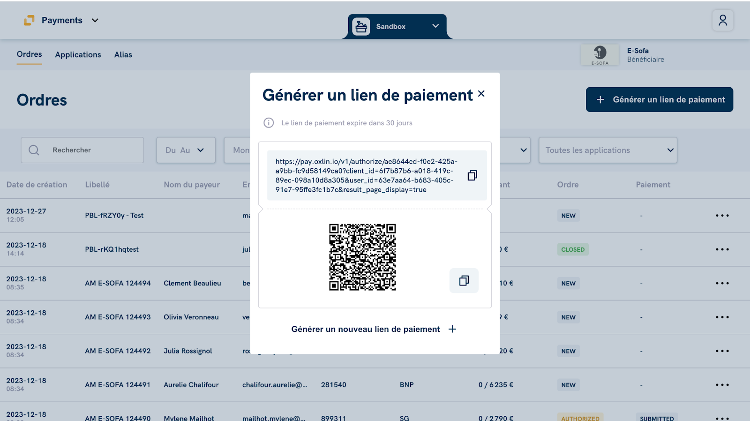750x421 pixels.
Task: Switch to the Applications tab
Action: (78, 55)
